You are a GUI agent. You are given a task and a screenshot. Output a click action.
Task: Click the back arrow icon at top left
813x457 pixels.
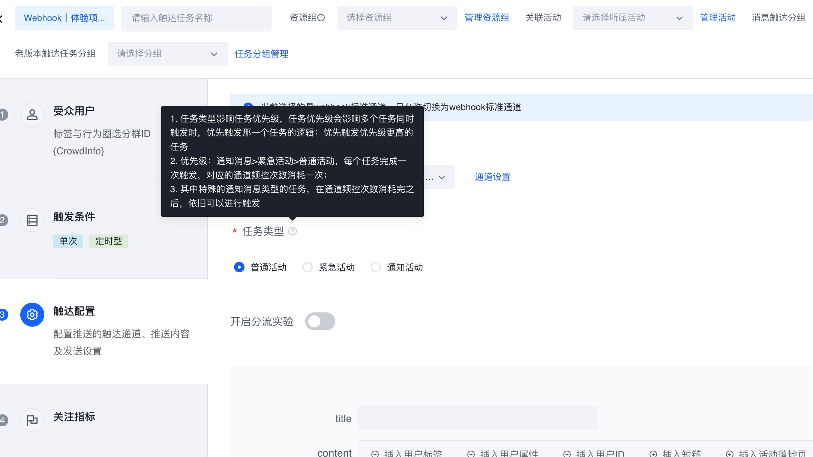point(1,18)
